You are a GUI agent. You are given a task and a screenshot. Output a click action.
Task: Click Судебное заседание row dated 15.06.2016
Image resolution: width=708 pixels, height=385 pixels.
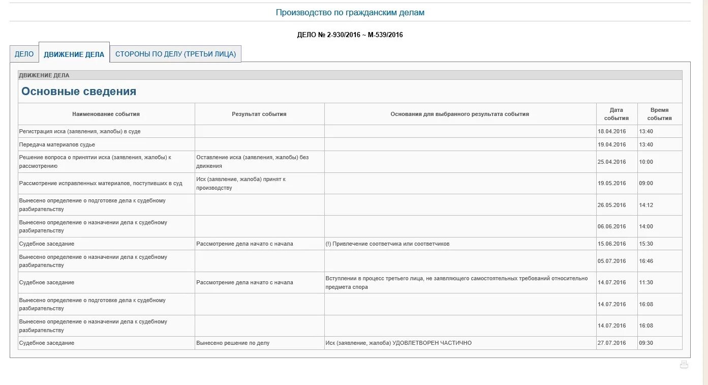350,244
